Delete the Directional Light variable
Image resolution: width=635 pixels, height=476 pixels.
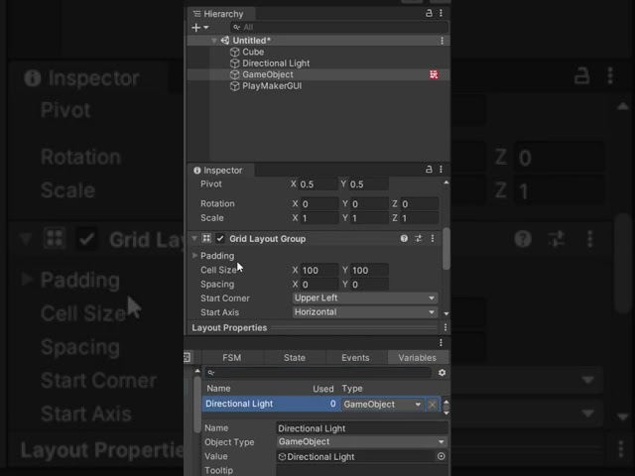433,405
